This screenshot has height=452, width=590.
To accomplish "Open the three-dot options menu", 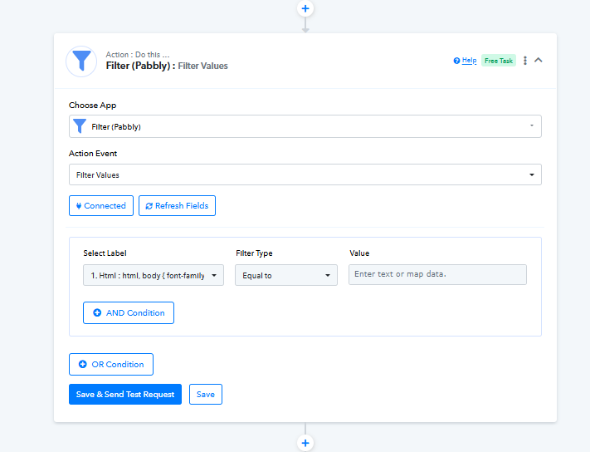I will [525, 61].
